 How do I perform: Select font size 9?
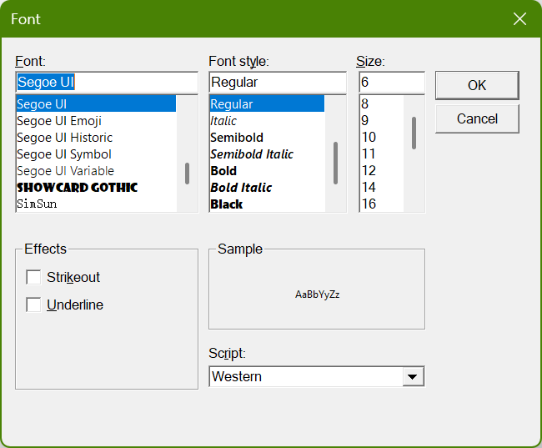pos(382,121)
